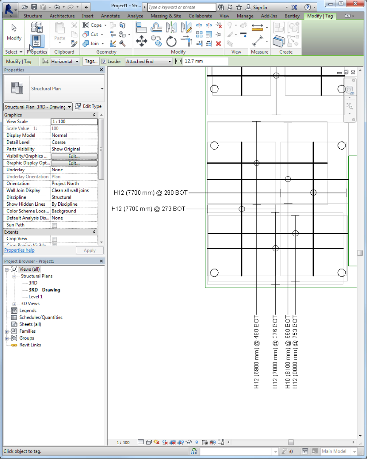Open the Annotate ribbon tab
Viewport: 367px width, 459px height.
pyautogui.click(x=111, y=16)
